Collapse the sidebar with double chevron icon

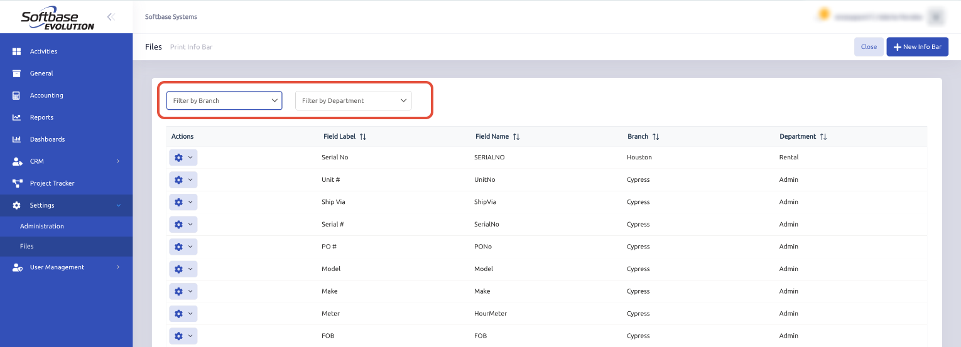coord(111,17)
